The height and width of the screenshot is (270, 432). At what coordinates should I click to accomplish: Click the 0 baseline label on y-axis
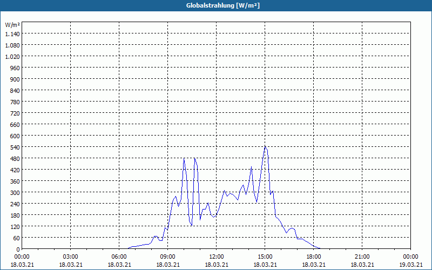pos(18,249)
